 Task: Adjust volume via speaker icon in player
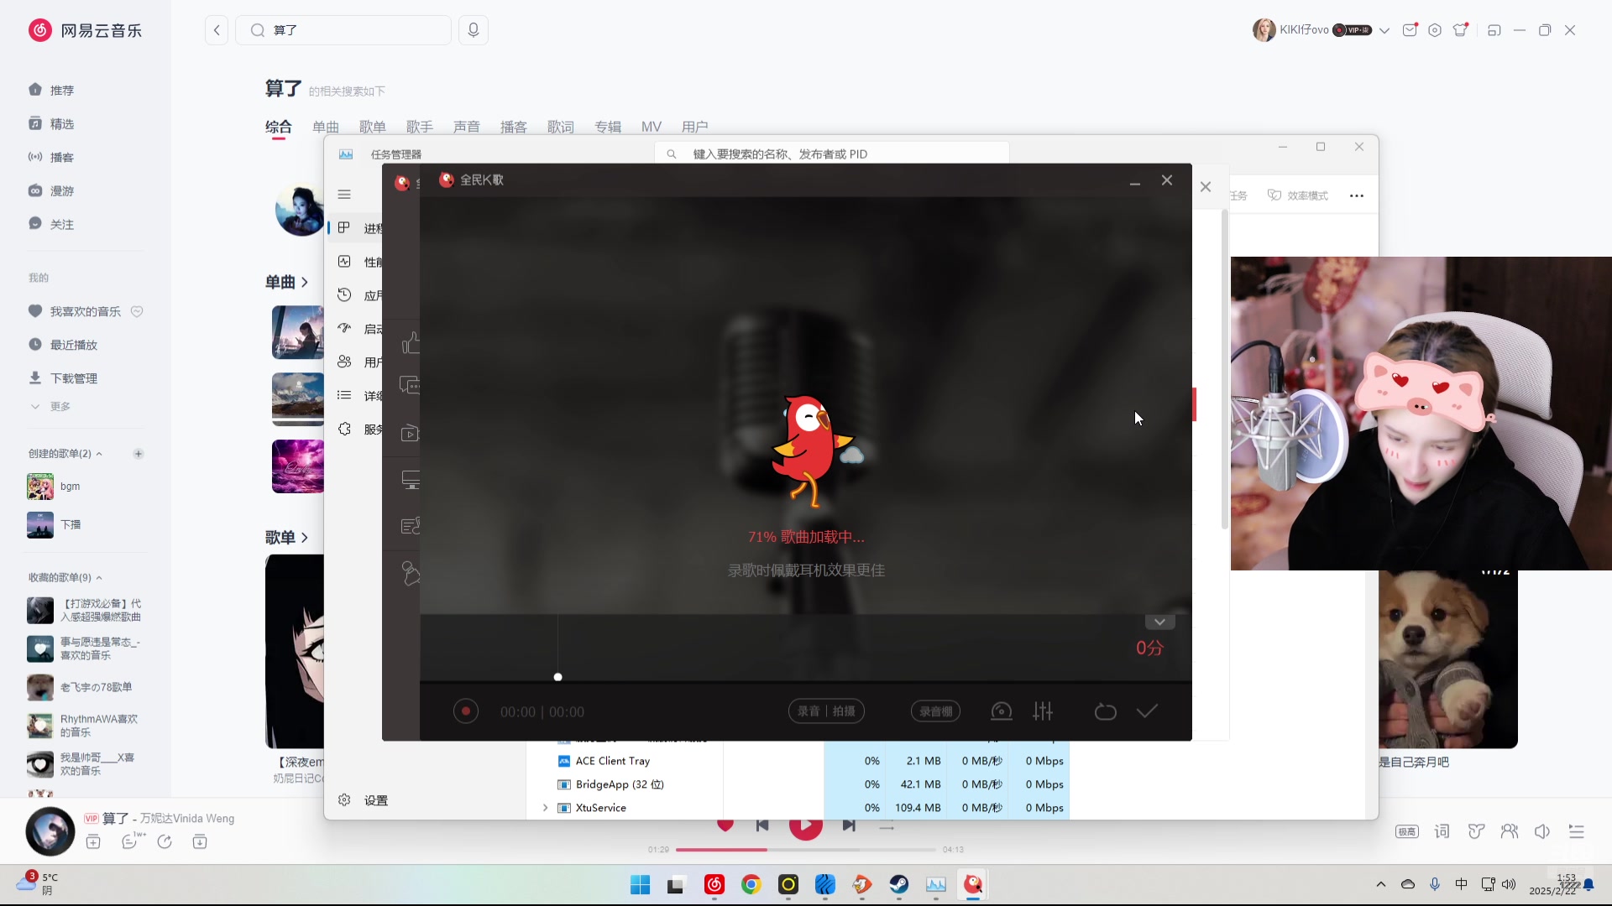click(1542, 831)
